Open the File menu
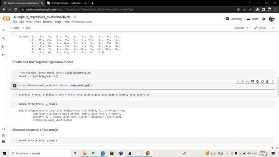 (x=15, y=22)
